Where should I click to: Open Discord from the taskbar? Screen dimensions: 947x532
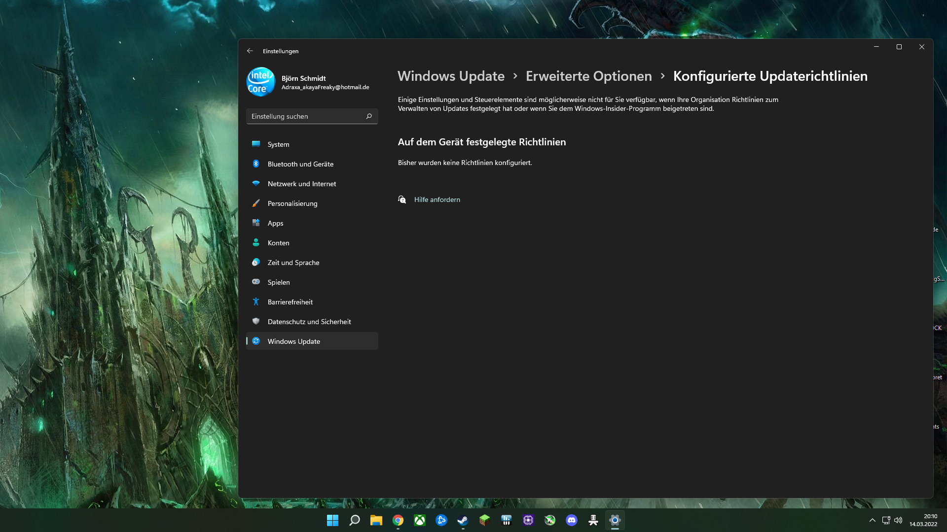pyautogui.click(x=571, y=520)
